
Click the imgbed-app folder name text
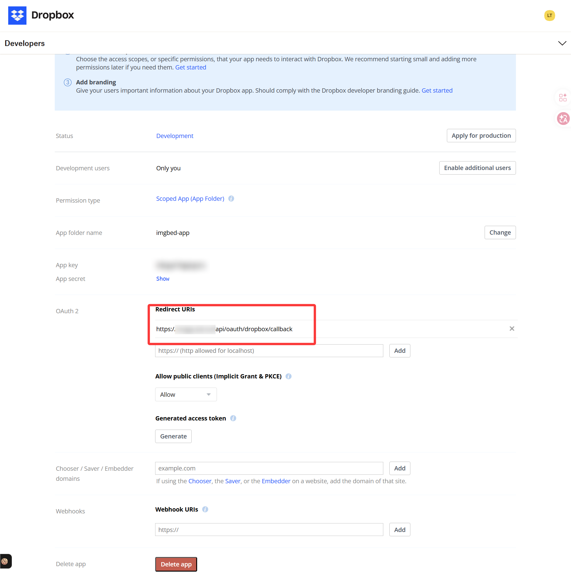173,233
